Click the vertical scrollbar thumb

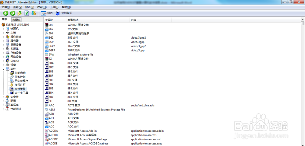pos(303,23)
